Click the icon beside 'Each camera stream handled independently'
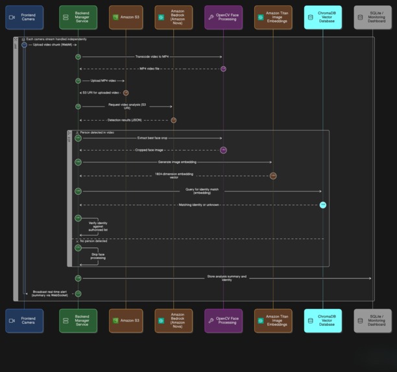 coord(23,40)
